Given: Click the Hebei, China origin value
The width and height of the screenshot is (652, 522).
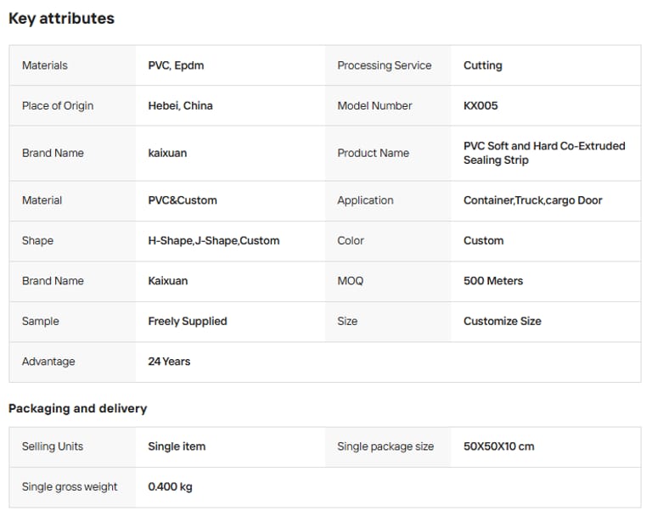Looking at the screenshot, I should point(180,106).
